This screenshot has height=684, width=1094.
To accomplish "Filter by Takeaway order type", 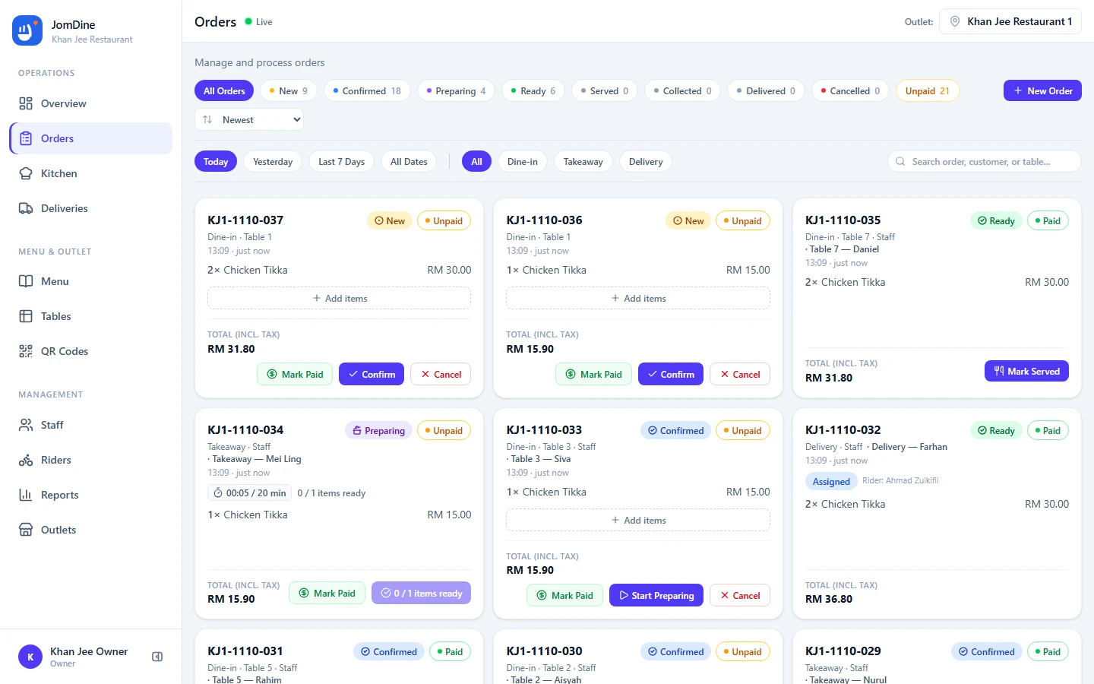I will pos(583,162).
